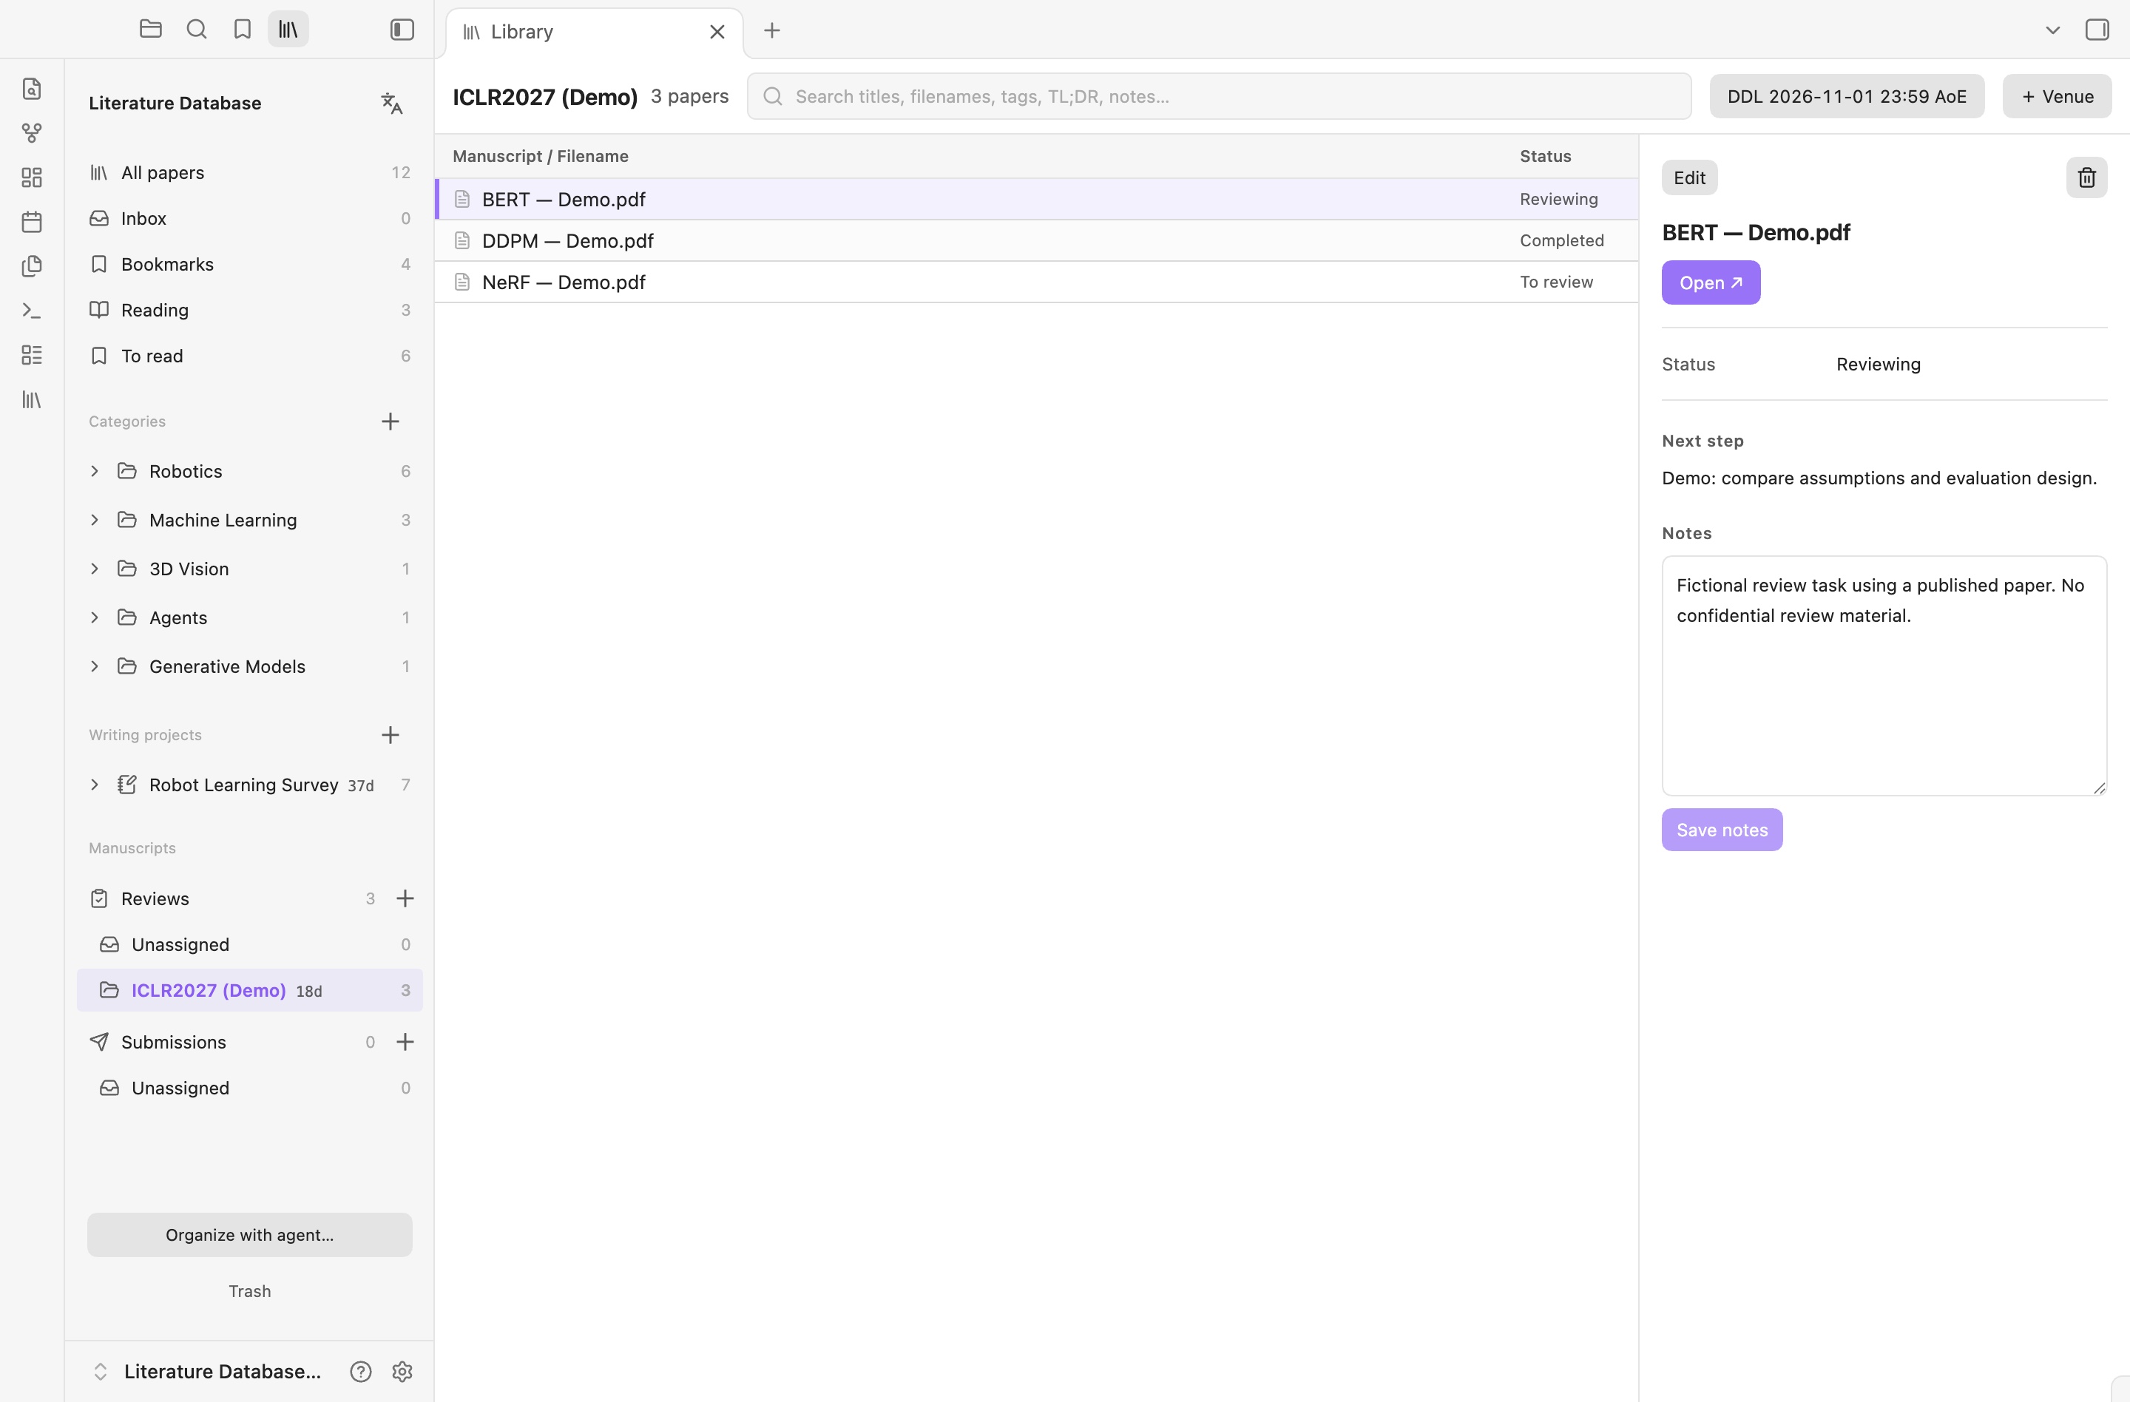Click the To review status of NeRF
2130x1402 pixels.
click(x=1556, y=282)
